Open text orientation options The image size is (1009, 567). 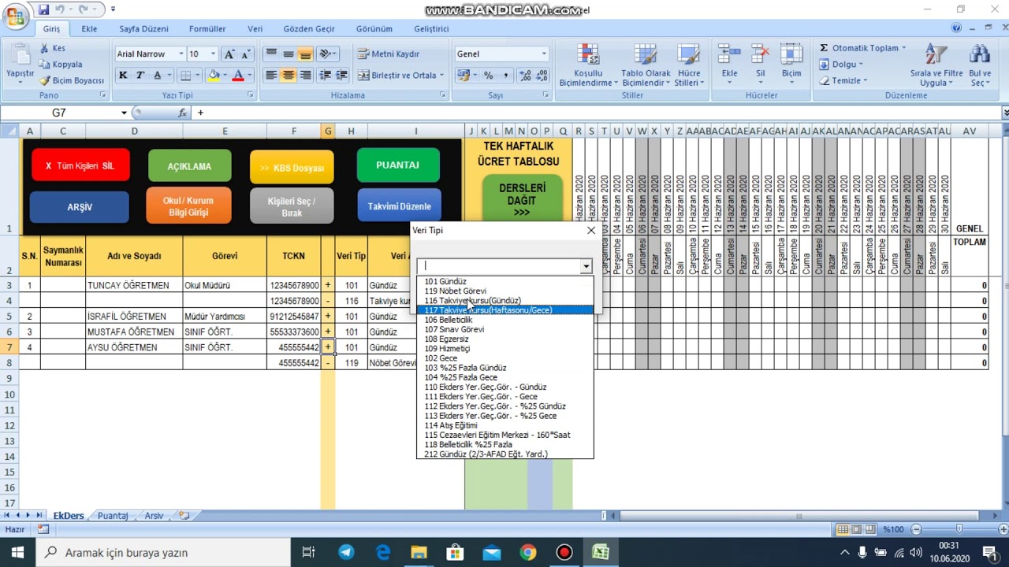click(327, 54)
